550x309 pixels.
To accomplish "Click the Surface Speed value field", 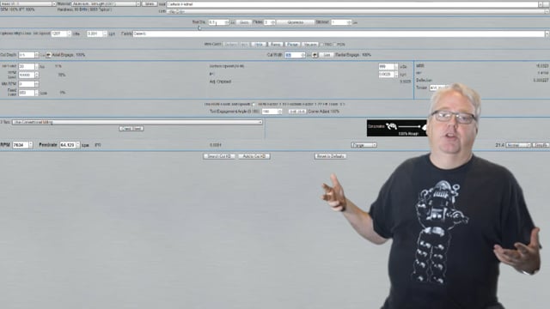I will coord(386,66).
